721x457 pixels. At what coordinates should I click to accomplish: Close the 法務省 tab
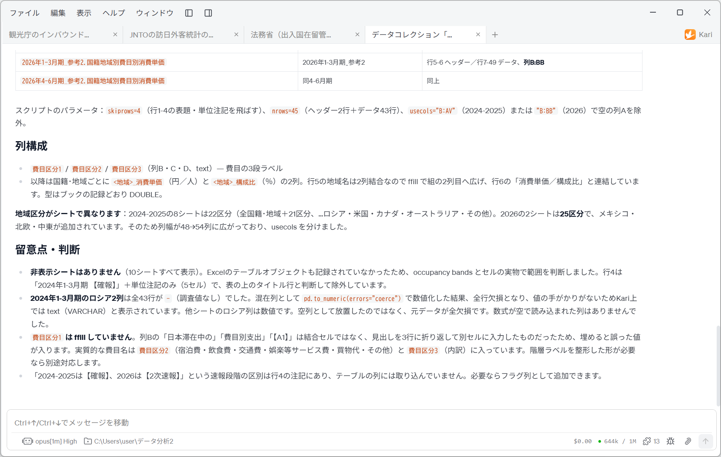357,35
